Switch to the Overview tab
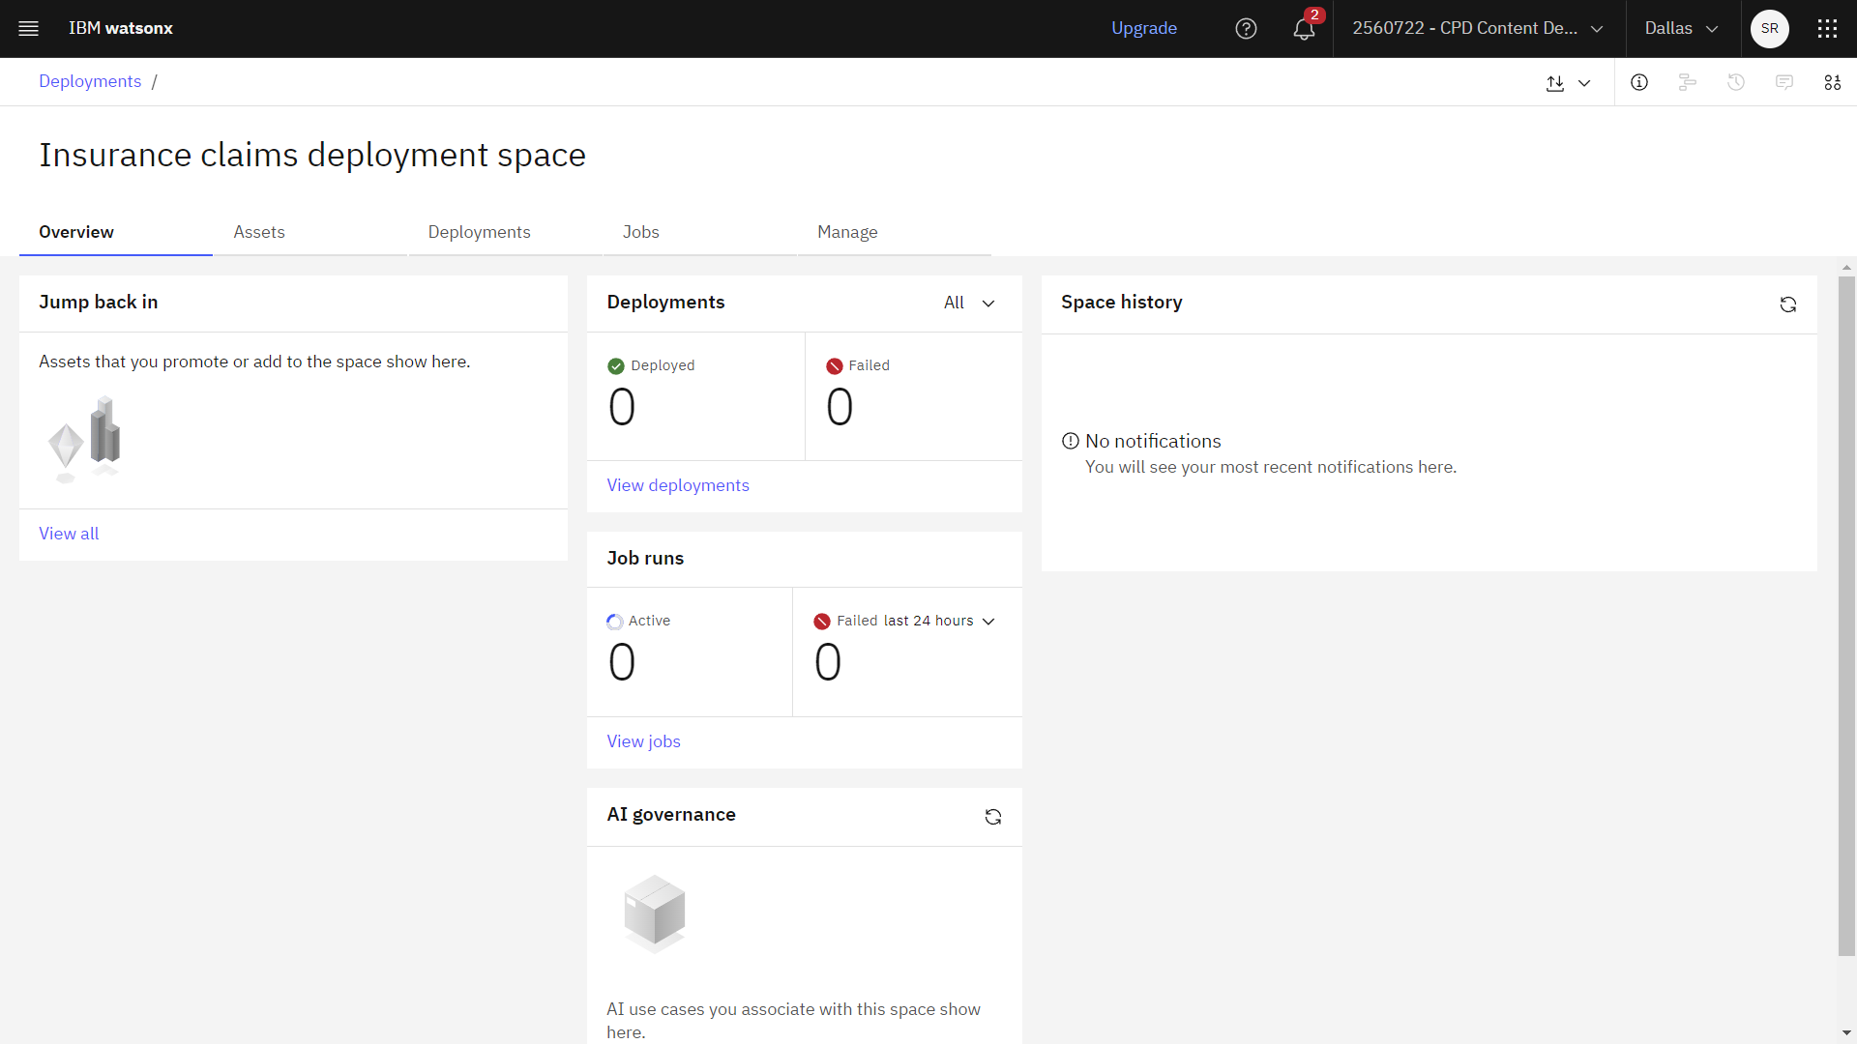This screenshot has width=1857, height=1044. coord(116,232)
